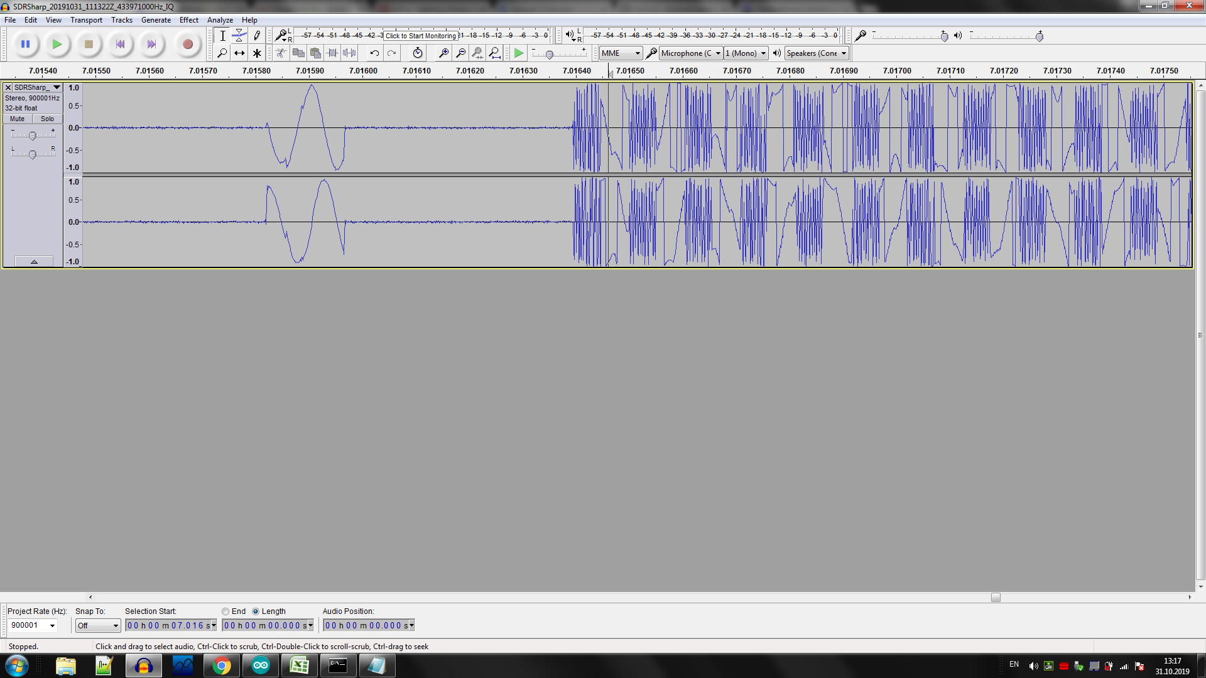Open the playback meter options menu
The height and width of the screenshot is (678, 1206).
[x=572, y=35]
